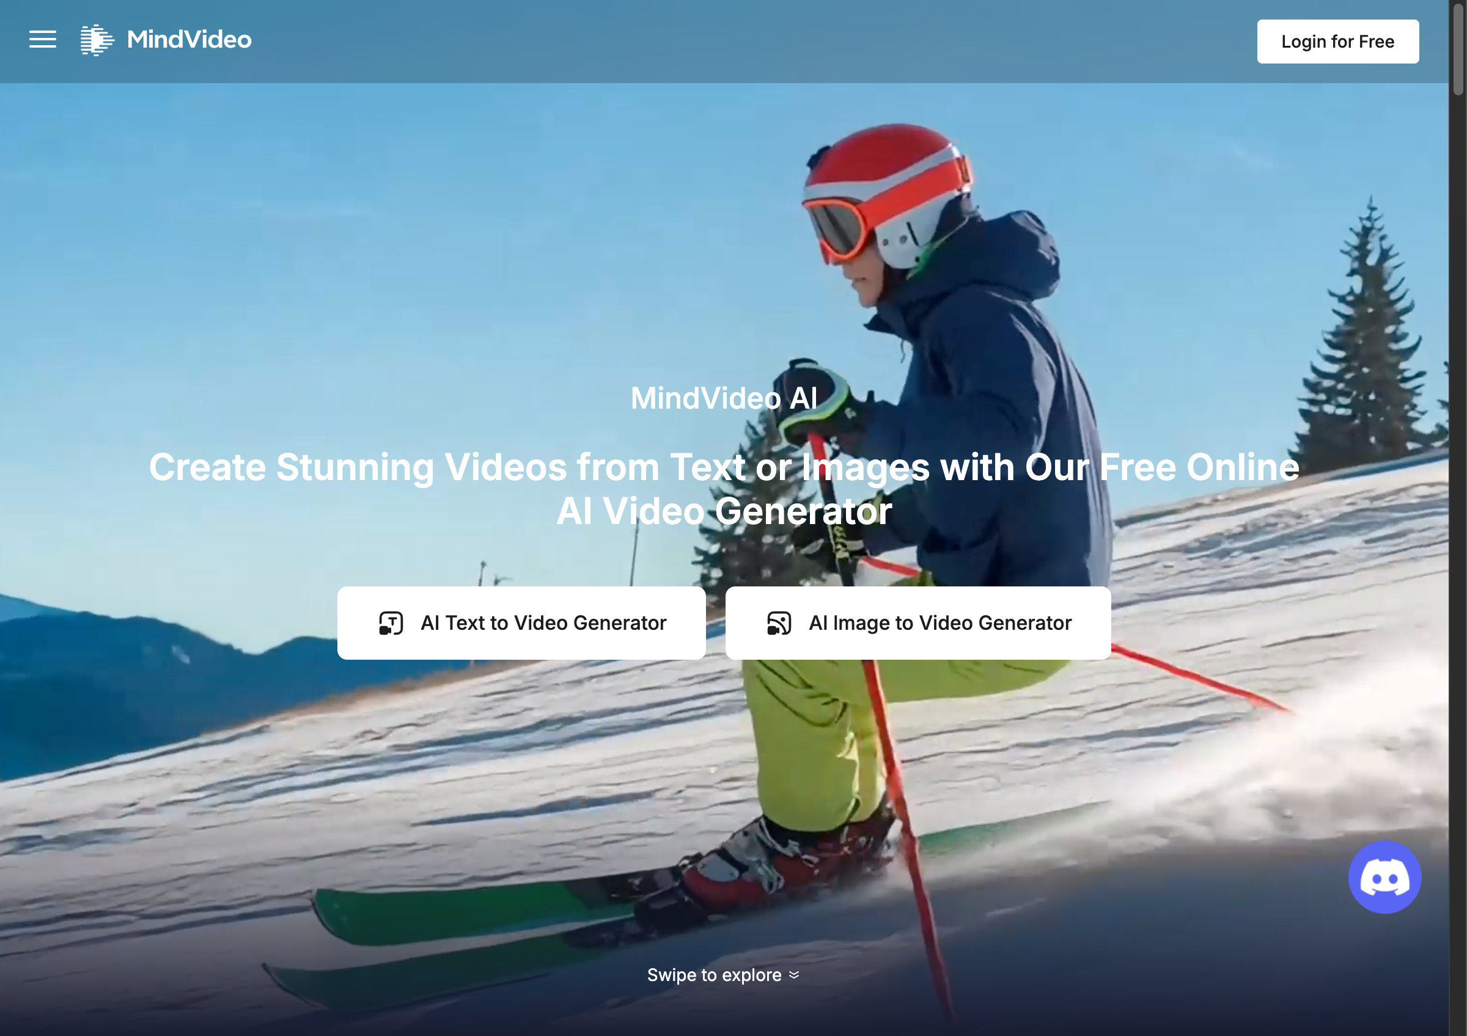Click the T-frame icon beside video generator
The image size is (1467, 1036).
point(390,622)
